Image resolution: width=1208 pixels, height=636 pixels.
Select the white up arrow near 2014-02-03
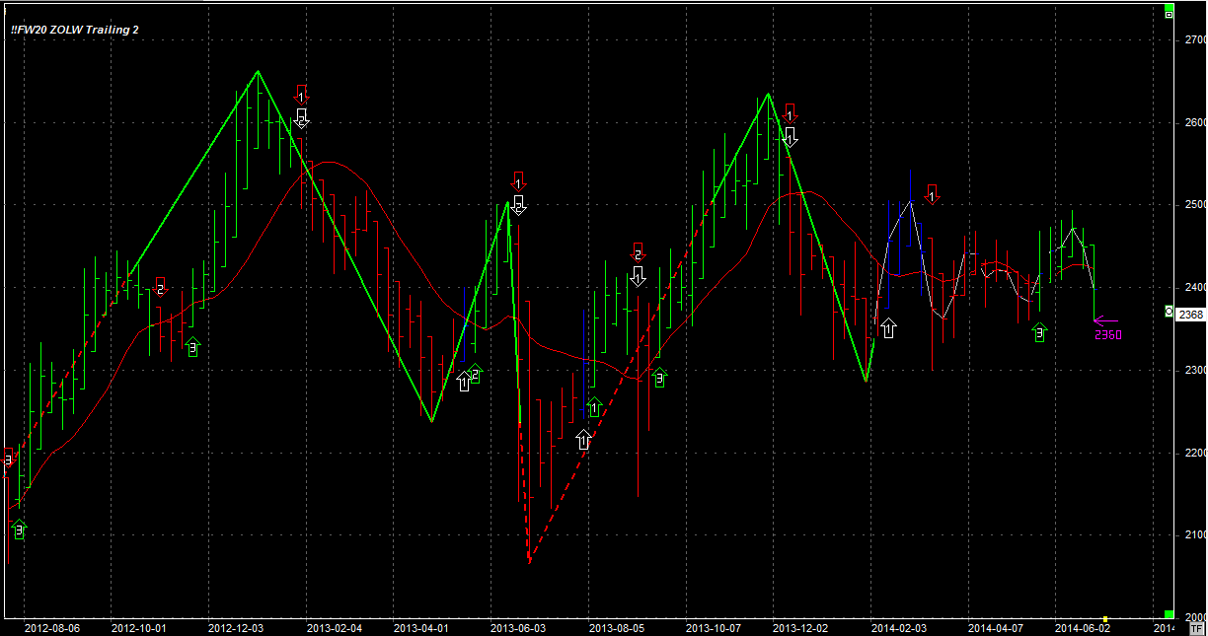(888, 328)
